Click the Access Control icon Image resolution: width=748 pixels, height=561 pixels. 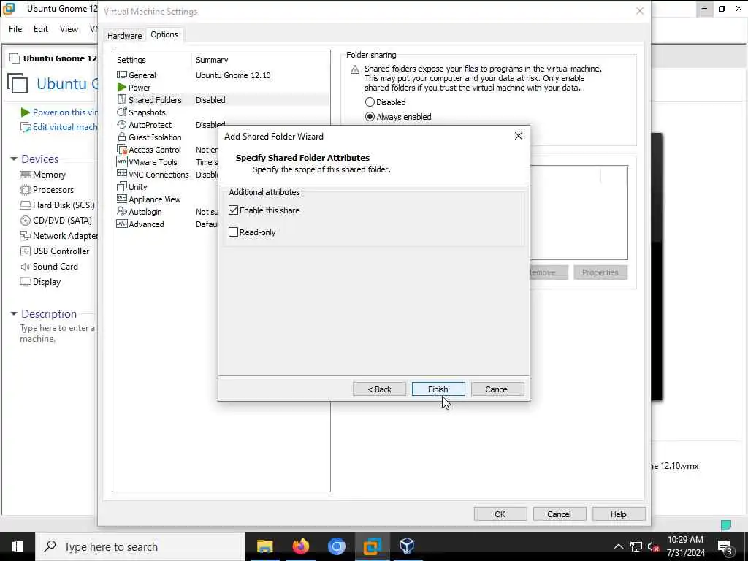[x=122, y=149]
